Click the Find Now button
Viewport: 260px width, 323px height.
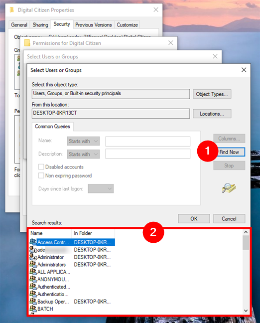(230, 152)
